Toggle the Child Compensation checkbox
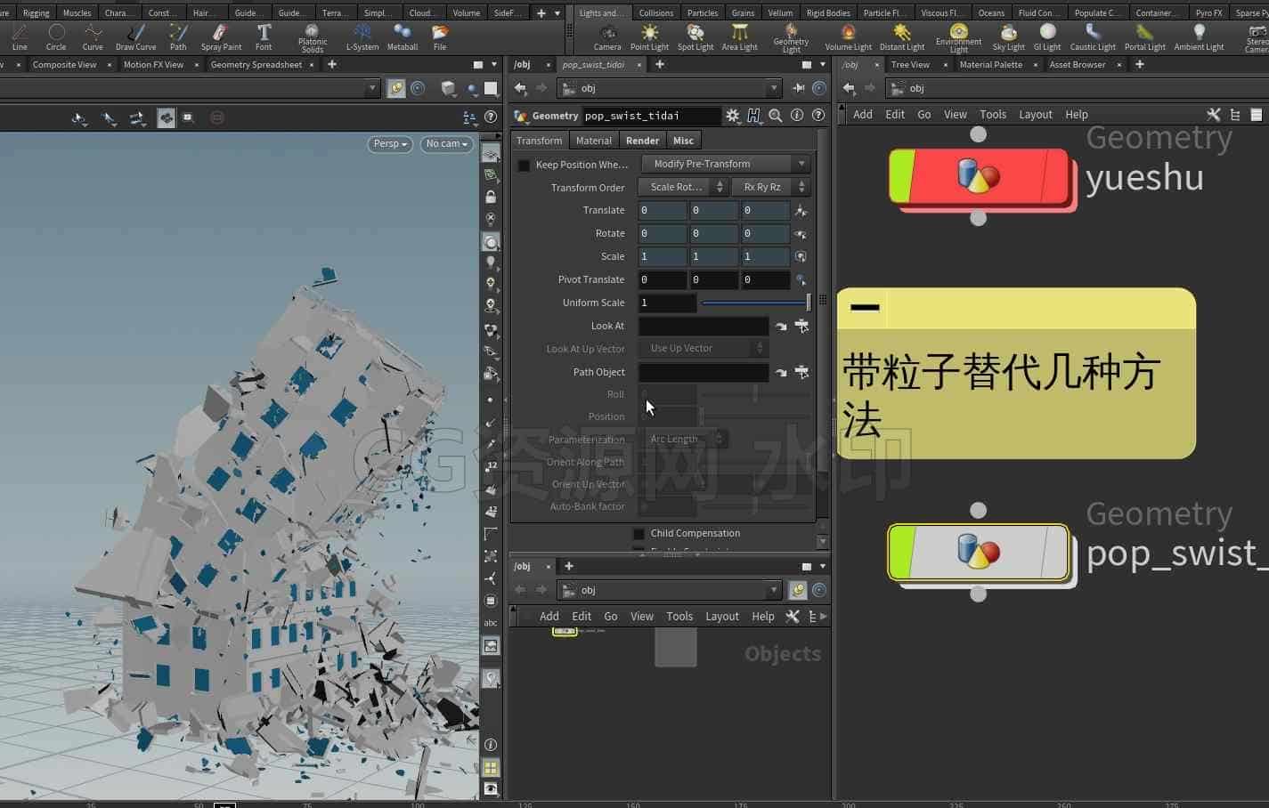 coord(639,534)
